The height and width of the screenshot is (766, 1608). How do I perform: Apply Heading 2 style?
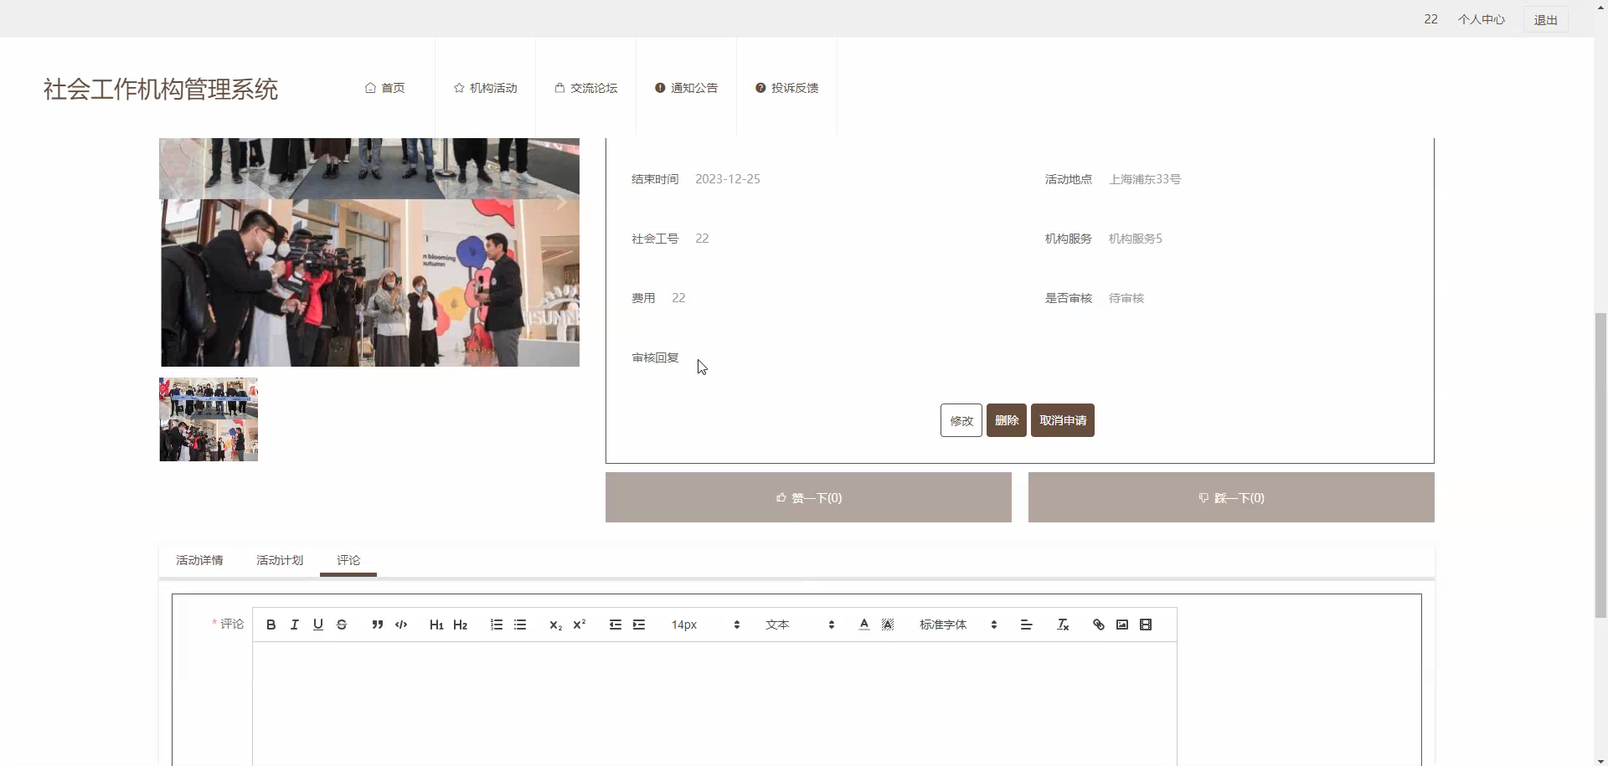tap(460, 625)
